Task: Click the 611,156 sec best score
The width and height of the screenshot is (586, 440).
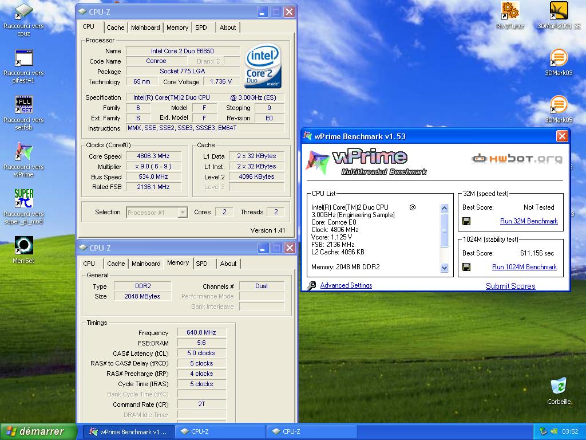Action: pyautogui.click(x=537, y=253)
